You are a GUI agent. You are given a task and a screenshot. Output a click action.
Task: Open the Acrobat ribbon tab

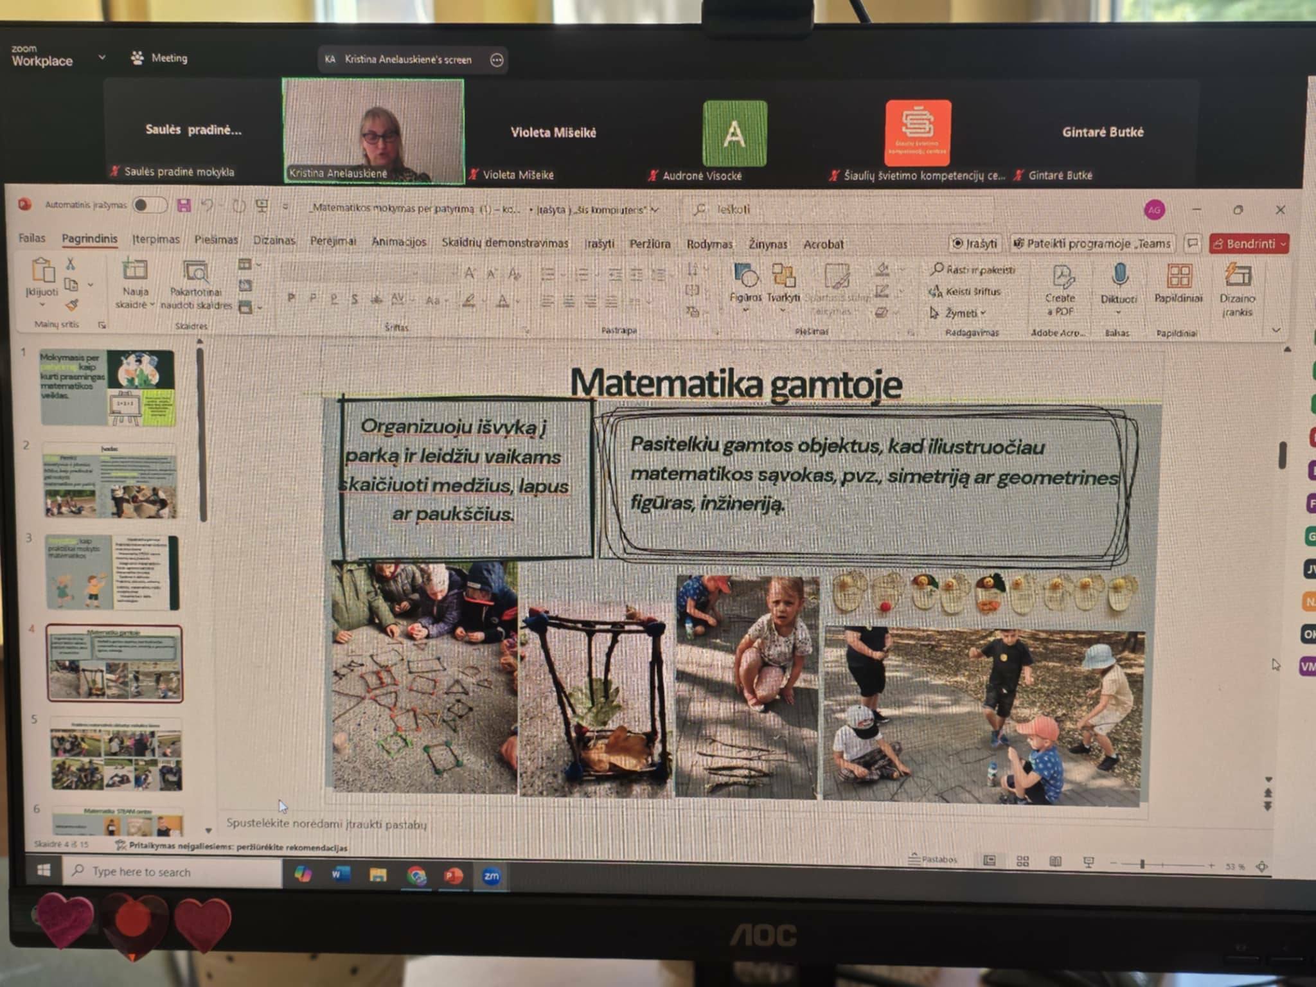pos(823,244)
